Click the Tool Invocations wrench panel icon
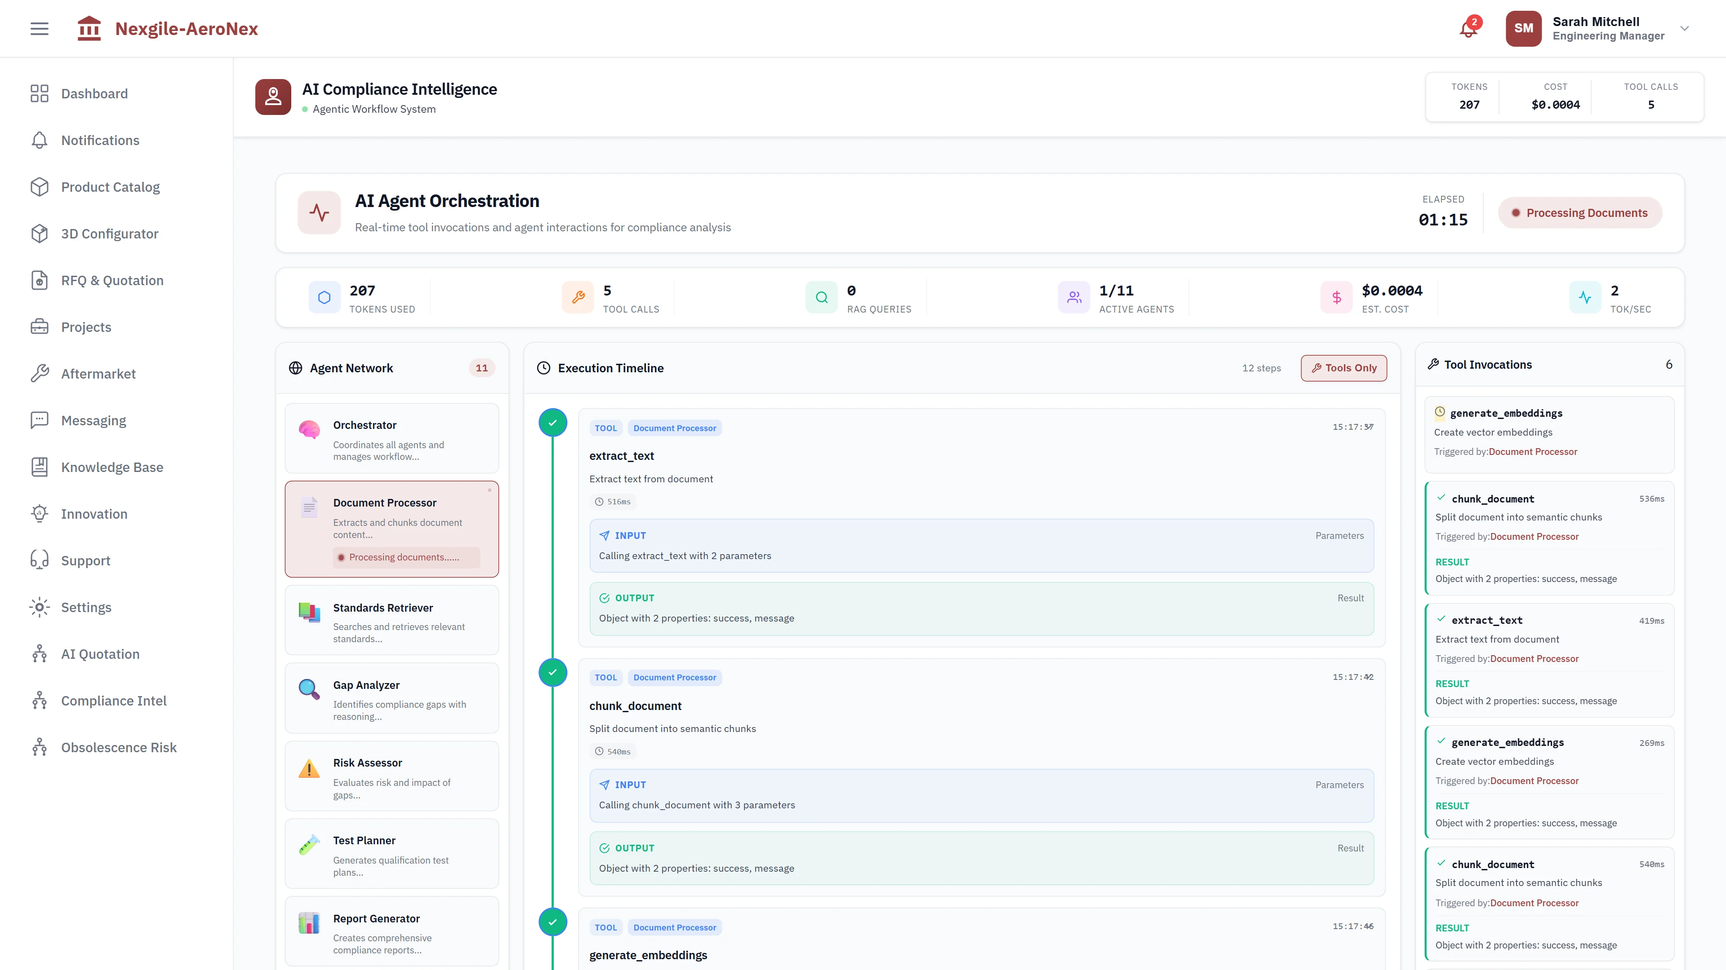This screenshot has width=1726, height=970. click(1433, 363)
